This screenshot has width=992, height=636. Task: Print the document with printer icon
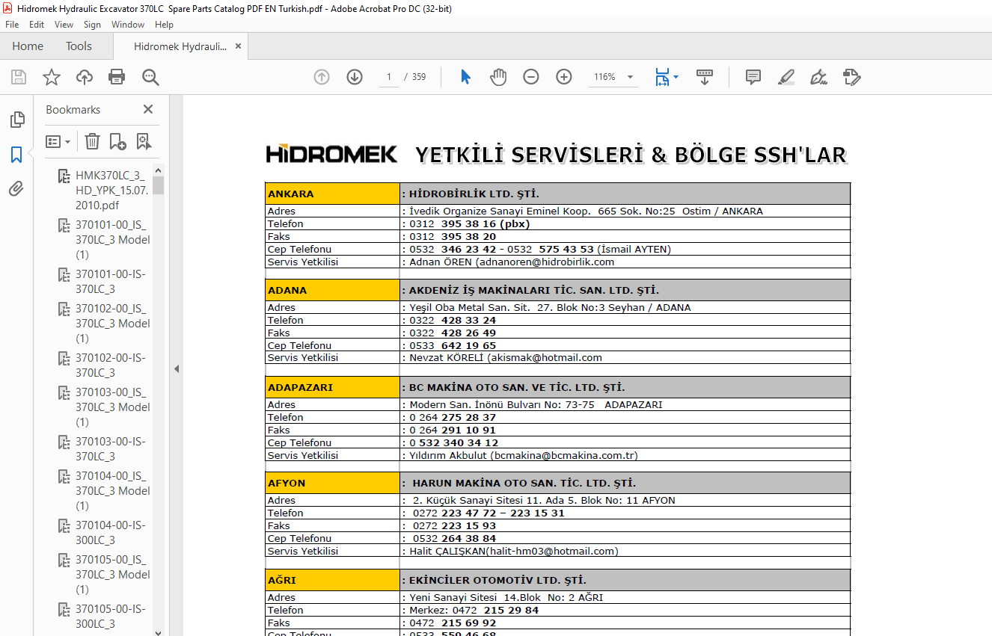click(117, 77)
